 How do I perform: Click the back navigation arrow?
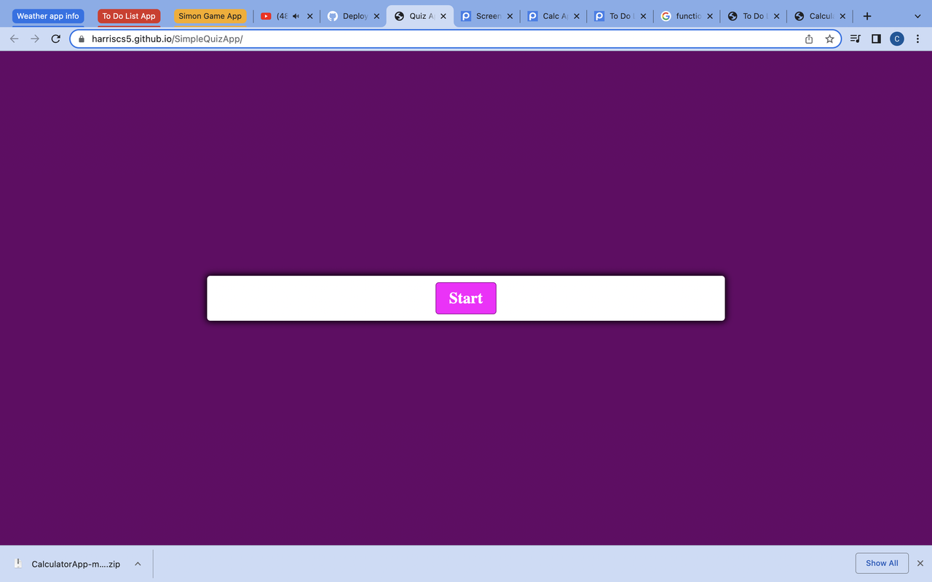pos(14,39)
